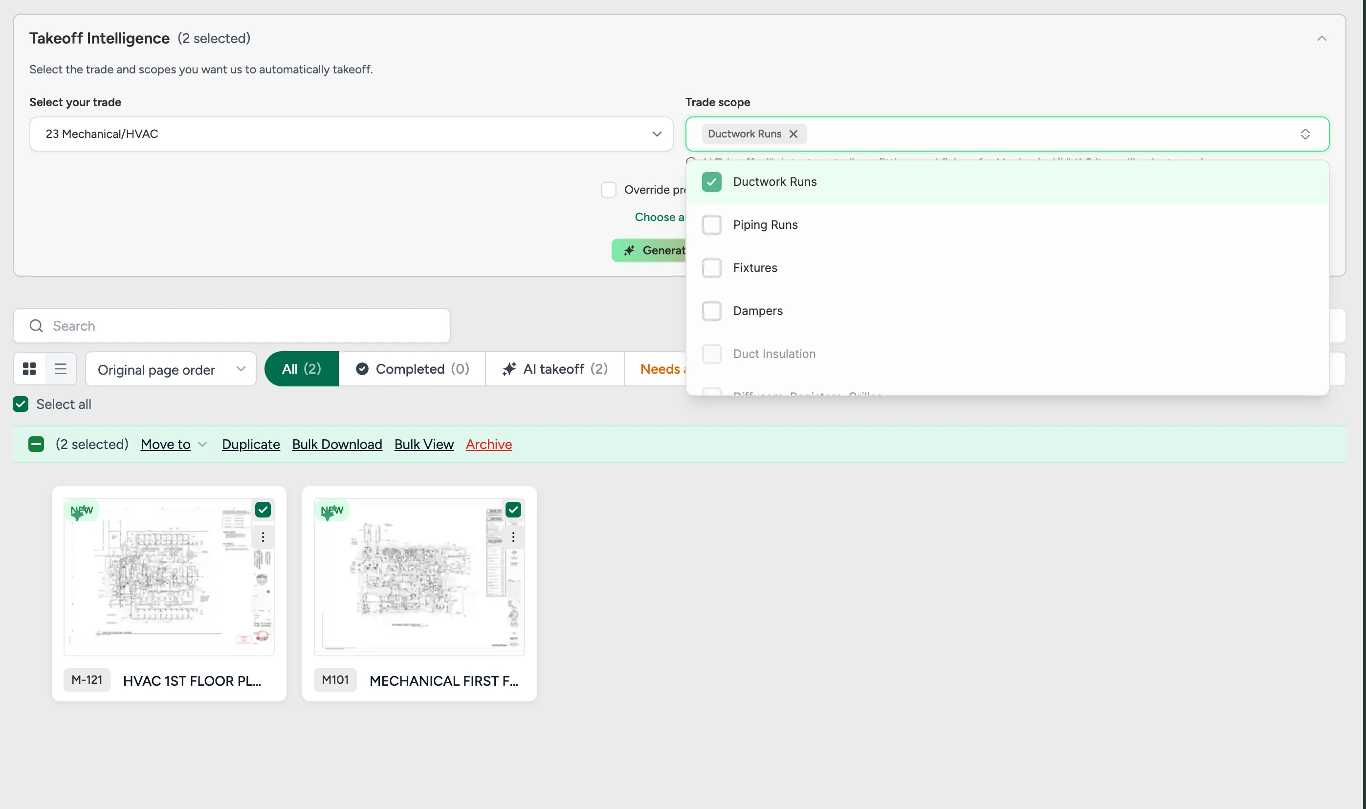1366x809 pixels.
Task: Click the green deselect minus checkbox
Action: 36,444
